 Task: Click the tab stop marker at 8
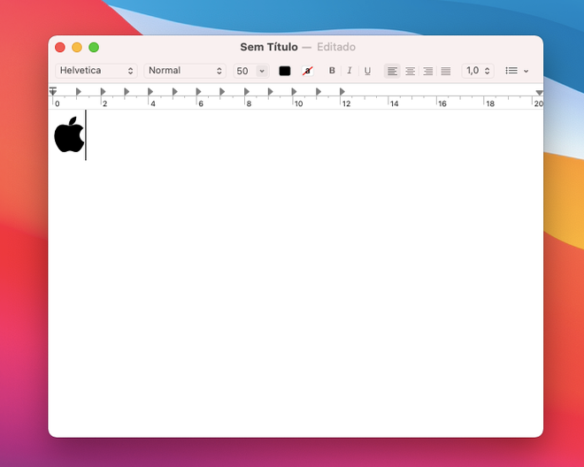[x=247, y=91]
